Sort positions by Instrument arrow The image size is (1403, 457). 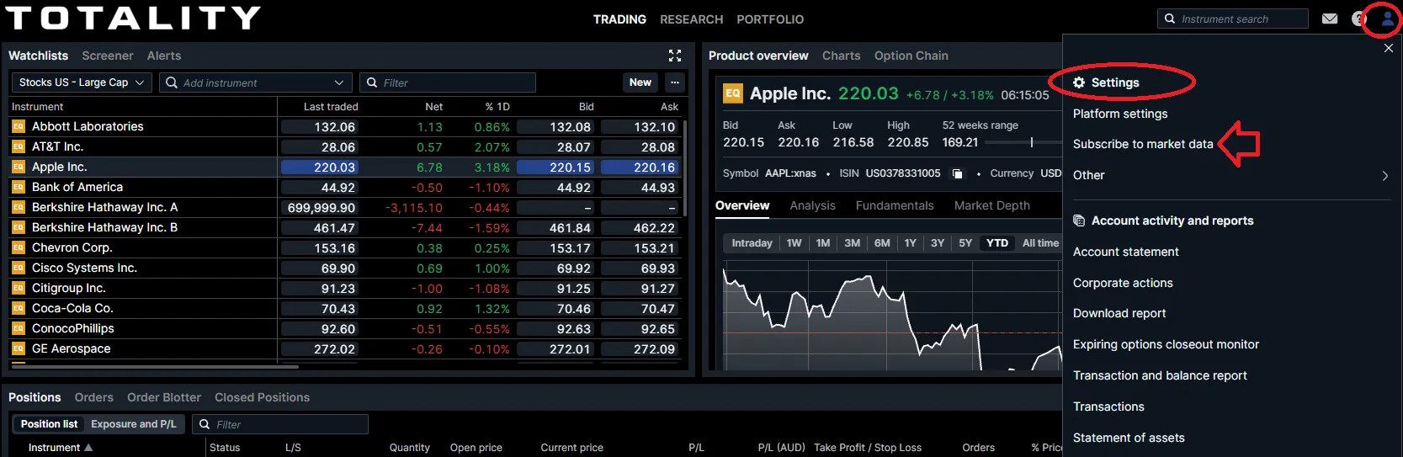[88, 448]
